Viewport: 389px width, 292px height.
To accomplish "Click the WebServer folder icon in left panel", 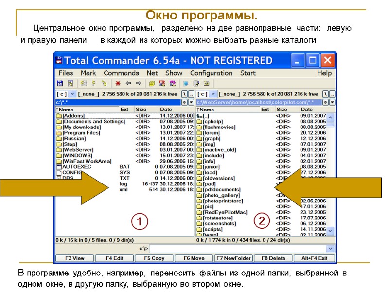I will point(59,150).
